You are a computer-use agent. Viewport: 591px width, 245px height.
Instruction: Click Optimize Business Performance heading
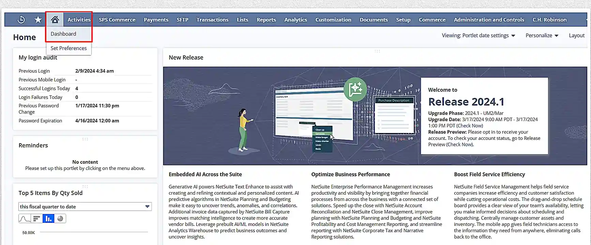tap(350, 174)
